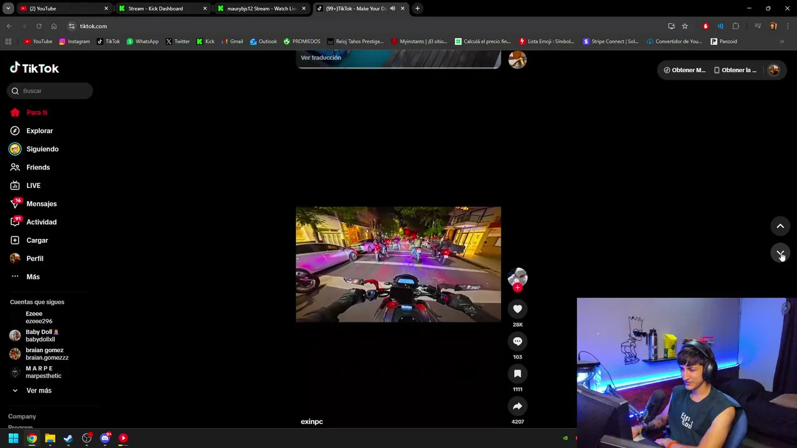The width and height of the screenshot is (797, 448).
Task: Open the profile avatar menu in the TikTok header
Action: (x=774, y=70)
